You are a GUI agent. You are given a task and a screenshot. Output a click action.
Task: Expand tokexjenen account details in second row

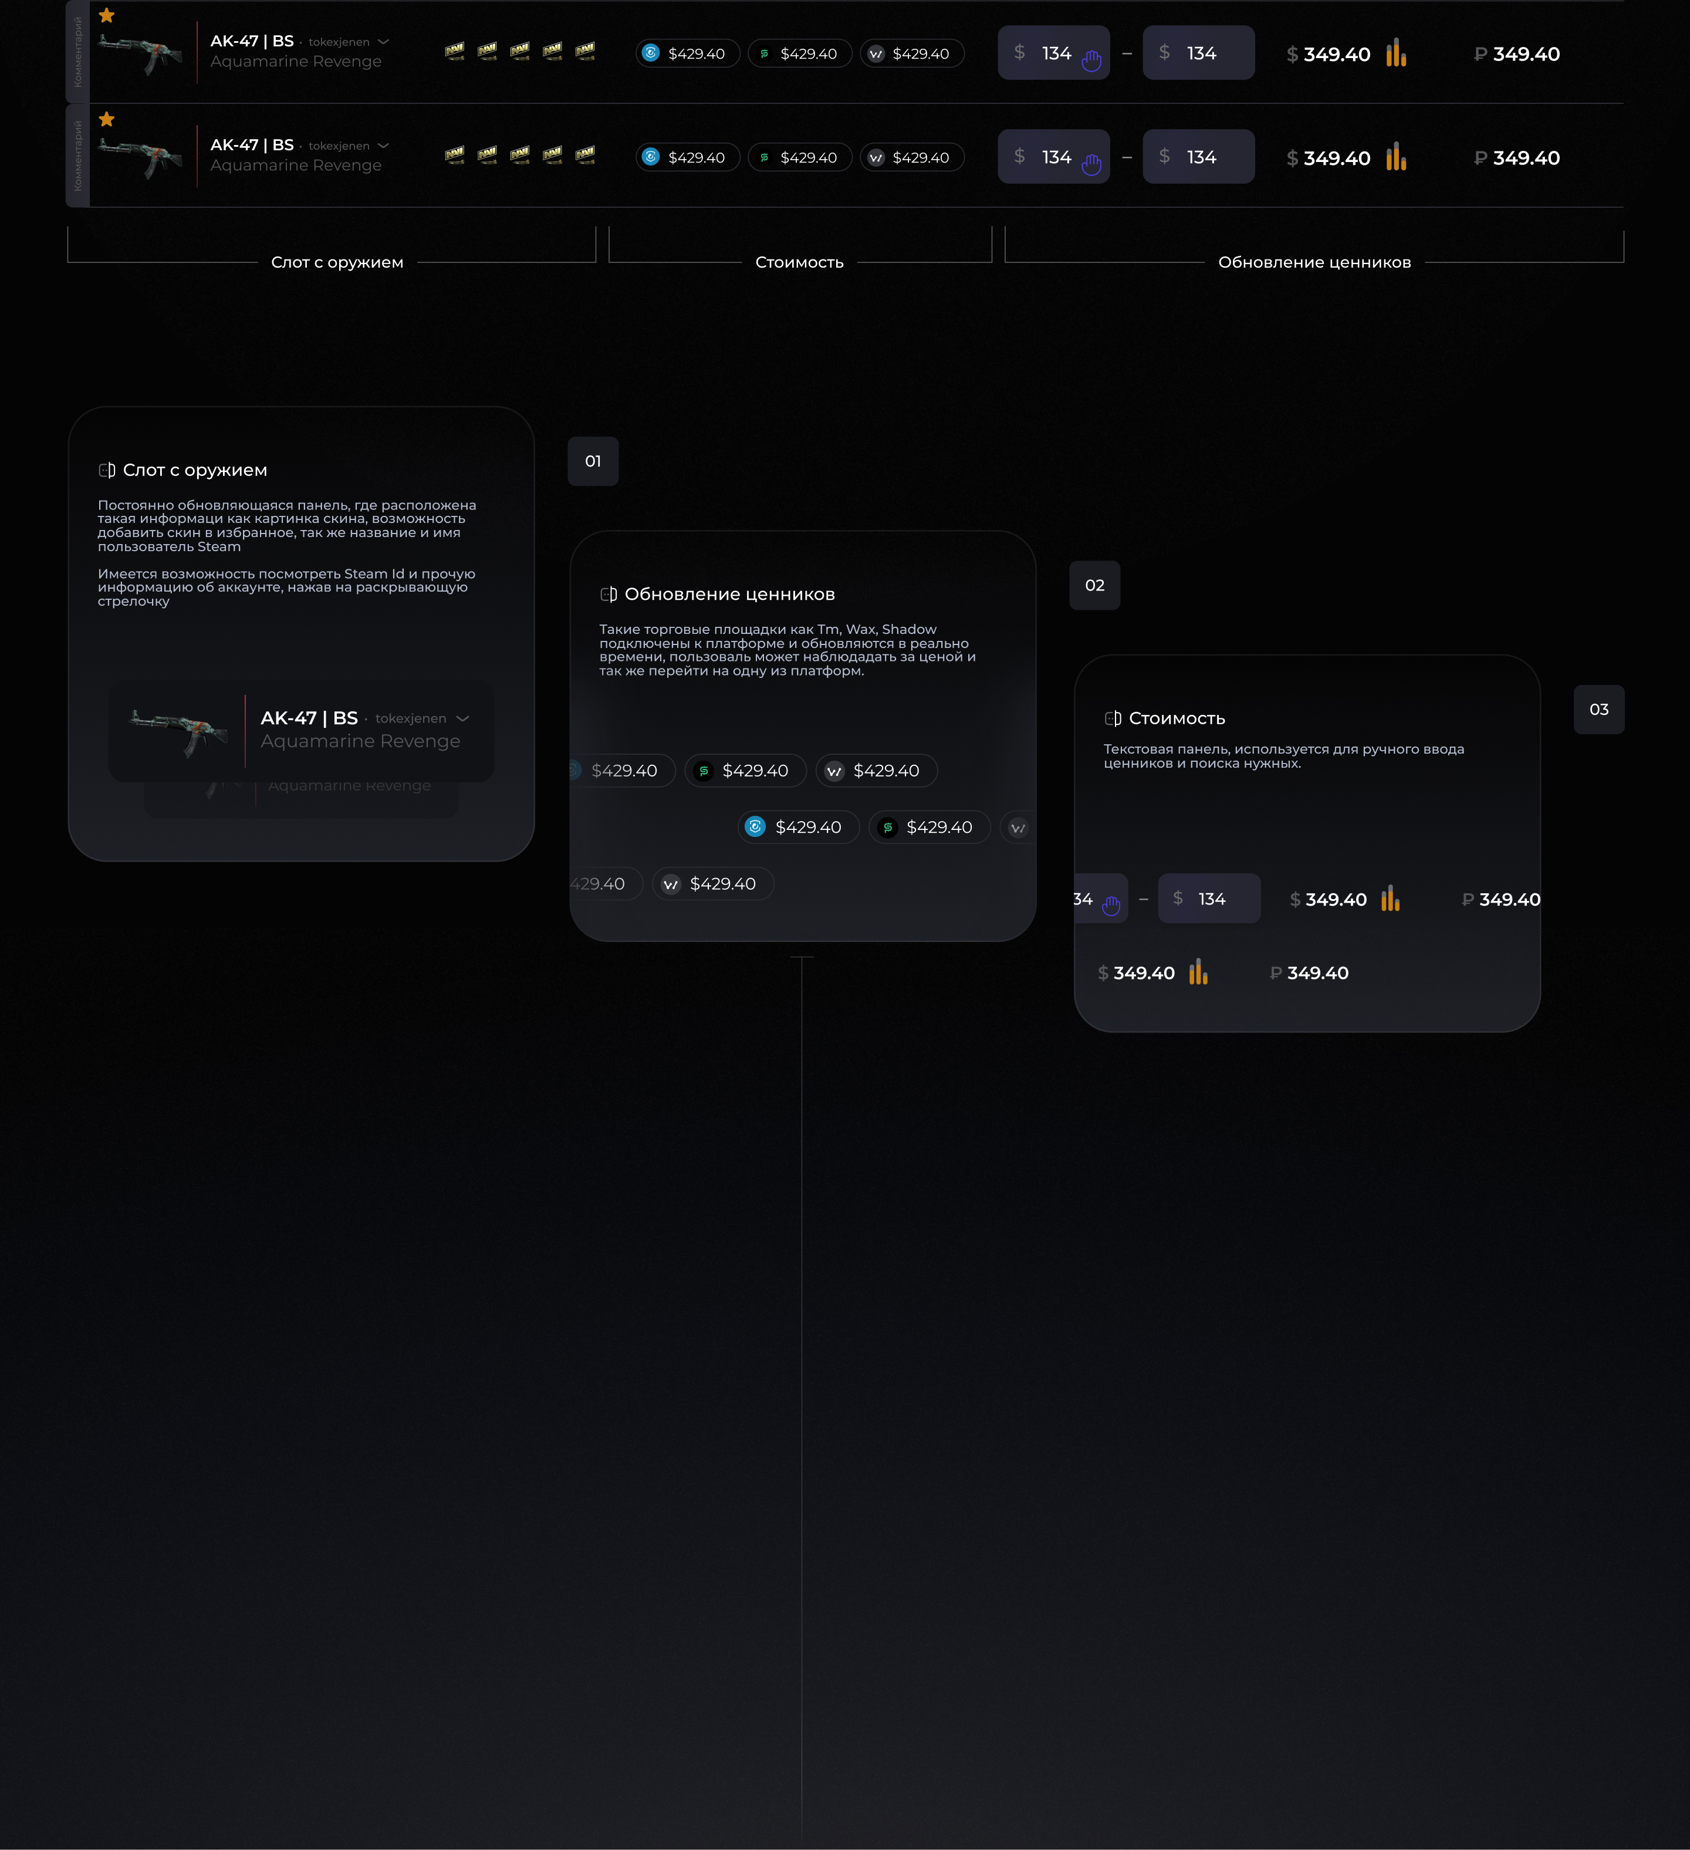(x=384, y=146)
